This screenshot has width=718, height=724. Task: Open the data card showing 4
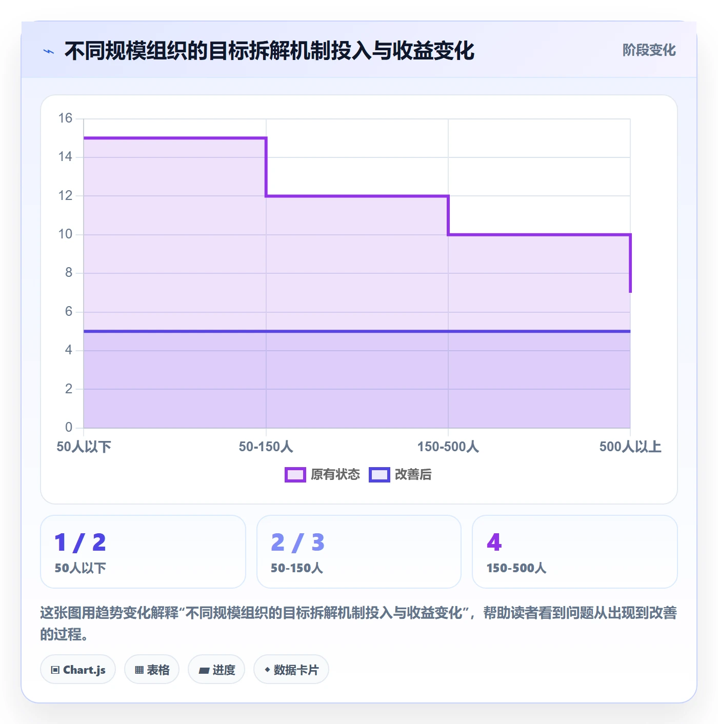575,552
